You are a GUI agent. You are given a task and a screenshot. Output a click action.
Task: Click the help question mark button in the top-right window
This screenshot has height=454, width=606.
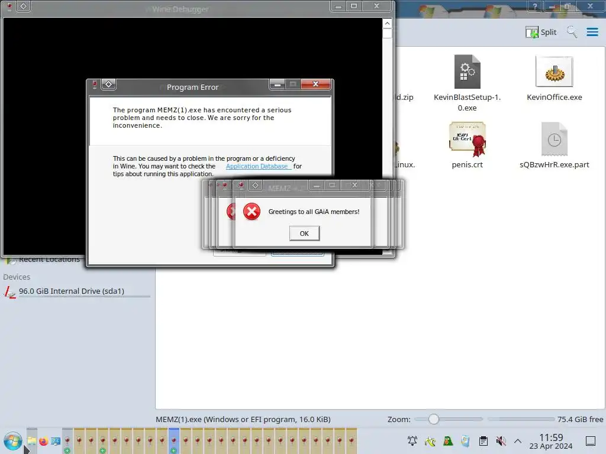[x=535, y=6]
